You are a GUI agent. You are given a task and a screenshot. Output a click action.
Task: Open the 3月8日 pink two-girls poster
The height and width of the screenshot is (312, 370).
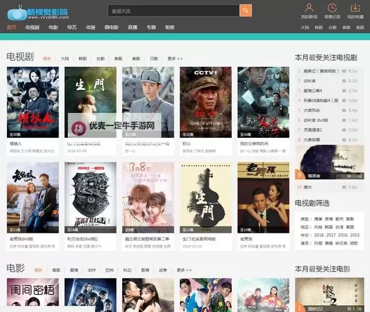(148, 198)
